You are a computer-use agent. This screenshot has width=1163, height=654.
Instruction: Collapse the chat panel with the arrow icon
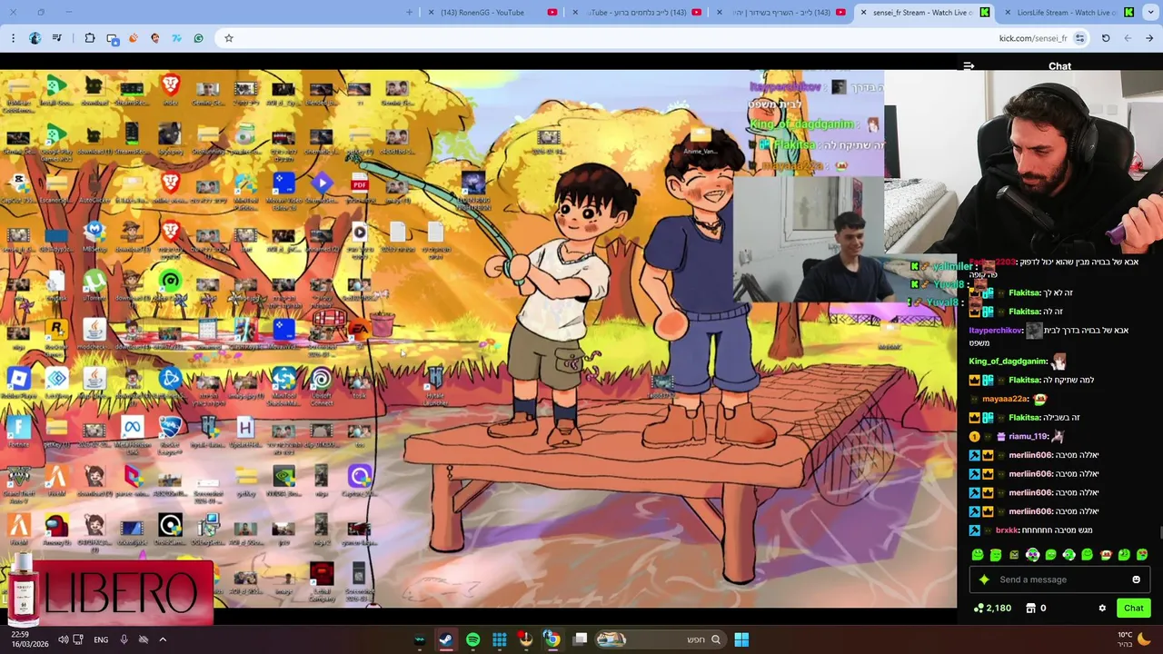click(x=969, y=66)
